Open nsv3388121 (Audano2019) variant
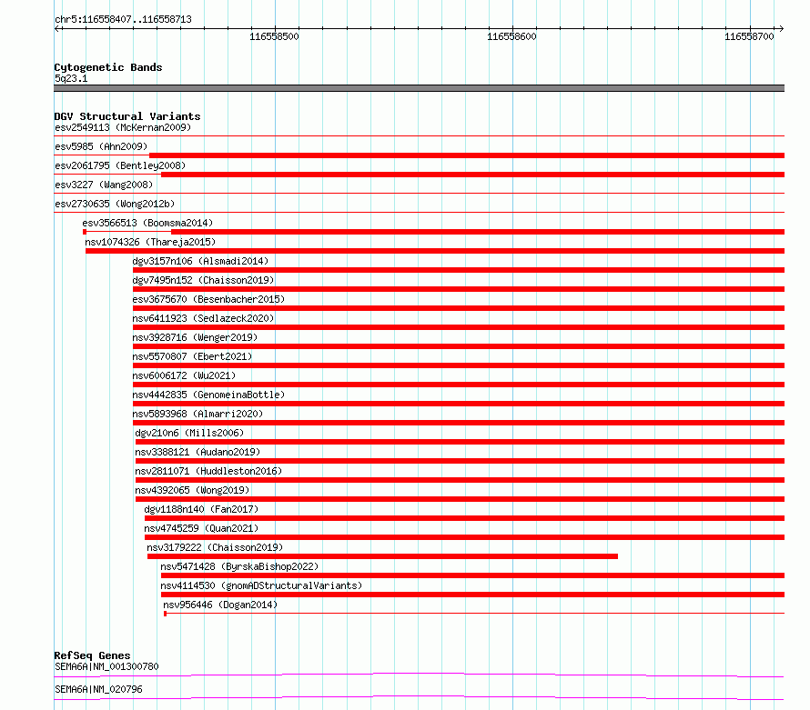Viewport: 810px width, 710px height. pos(197,452)
